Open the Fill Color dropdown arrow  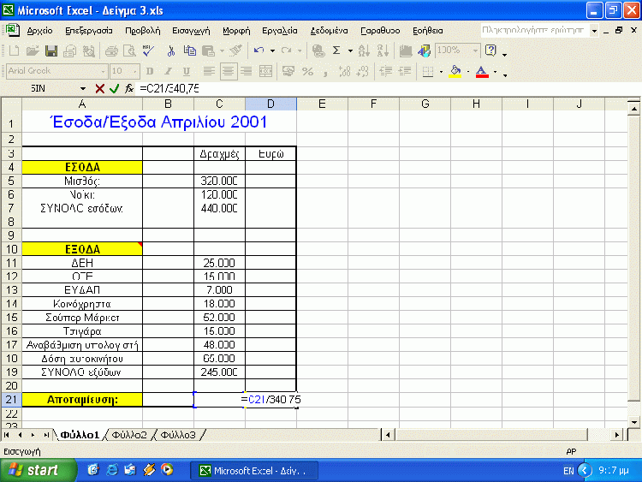click(468, 72)
